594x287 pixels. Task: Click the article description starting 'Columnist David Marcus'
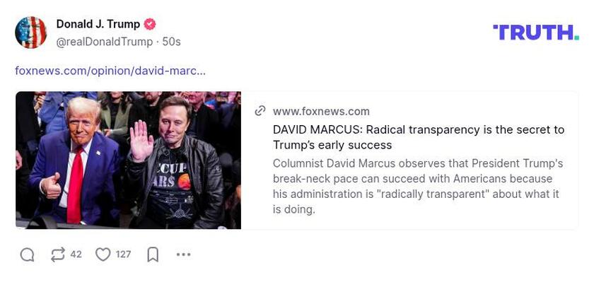[x=418, y=187]
